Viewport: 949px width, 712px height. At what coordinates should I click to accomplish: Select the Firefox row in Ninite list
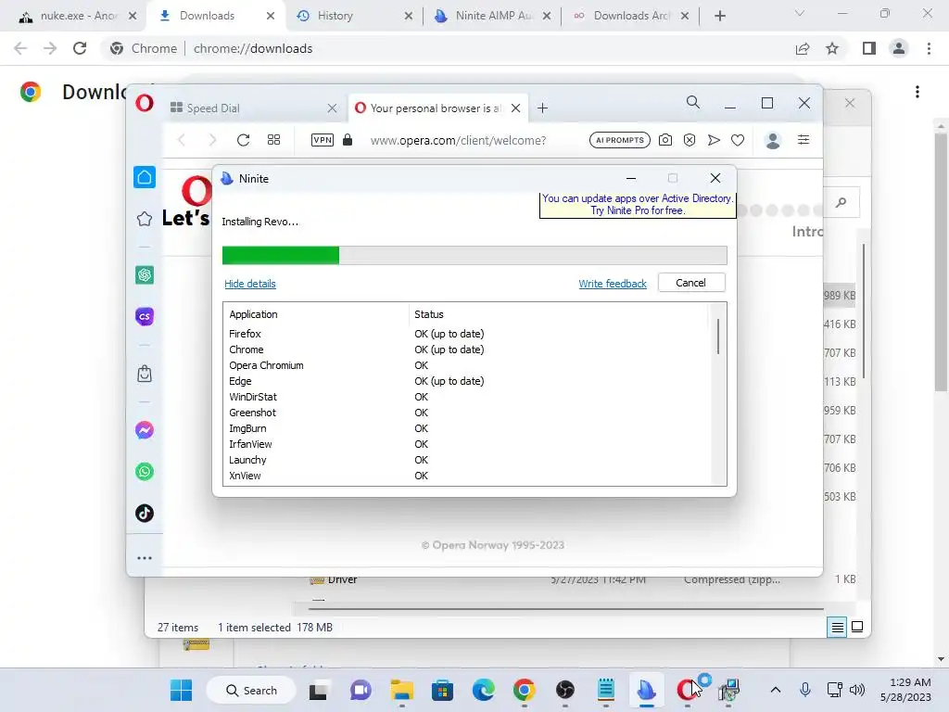(465, 334)
